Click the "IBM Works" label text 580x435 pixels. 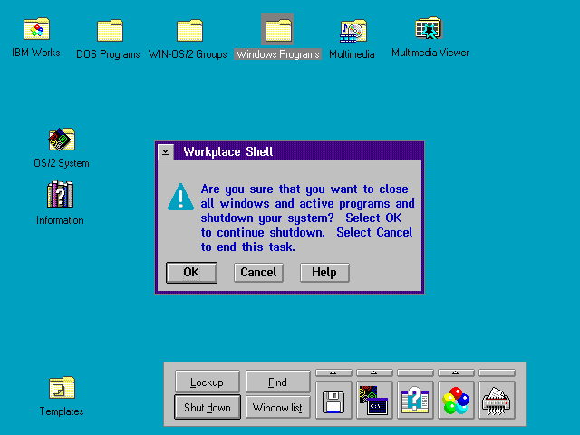[x=36, y=53]
